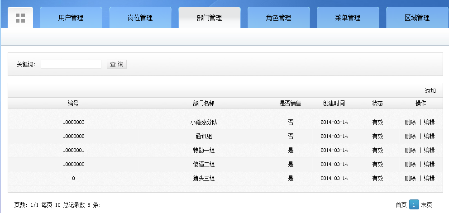Image resolution: width=449 pixels, height=213 pixels.
Task: Switch to the 岗位管理 tab
Action: tap(140, 18)
